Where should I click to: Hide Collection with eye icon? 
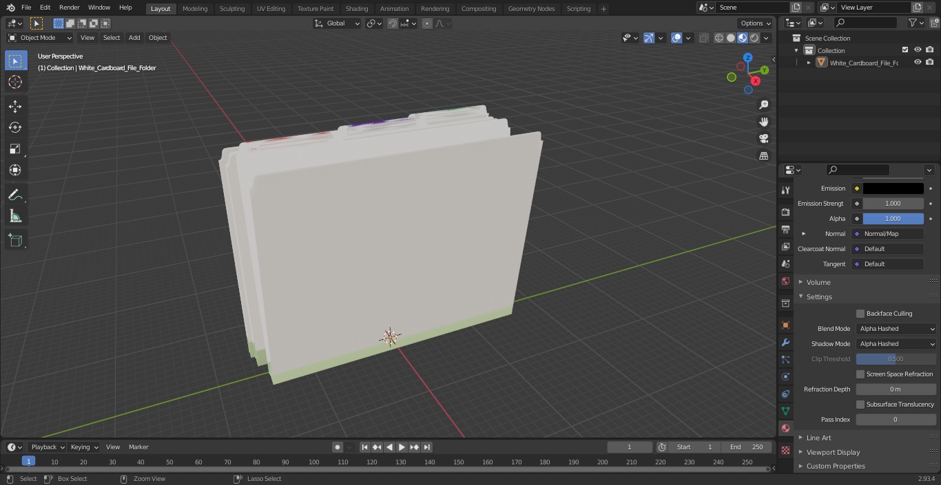point(918,50)
